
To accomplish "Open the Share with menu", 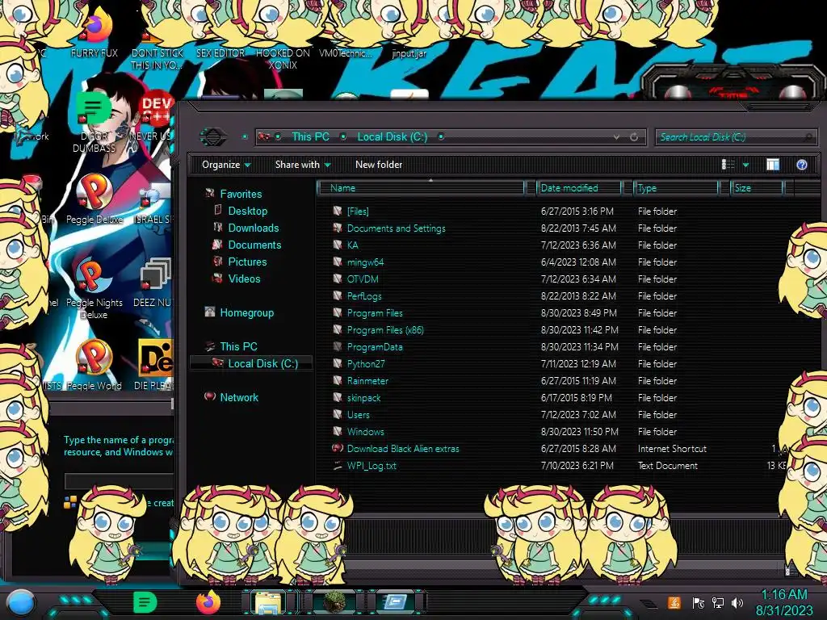I will (x=303, y=165).
